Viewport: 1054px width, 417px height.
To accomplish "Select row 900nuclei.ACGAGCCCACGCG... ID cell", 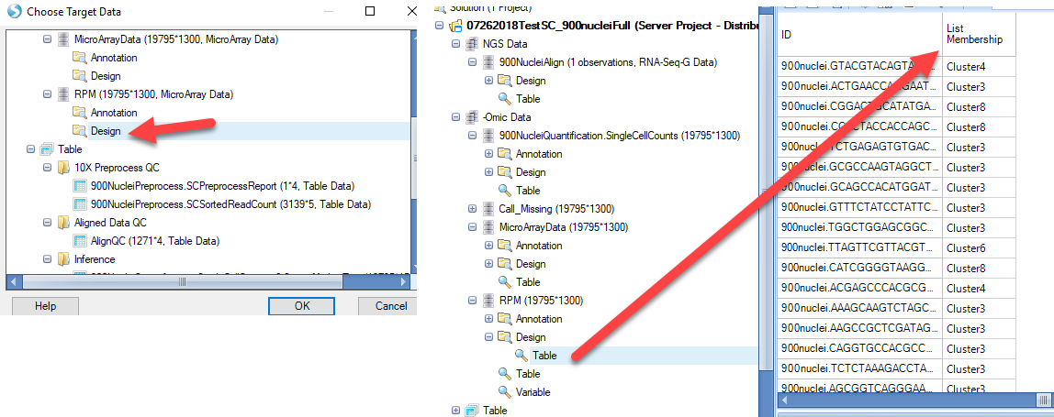I will (x=859, y=288).
